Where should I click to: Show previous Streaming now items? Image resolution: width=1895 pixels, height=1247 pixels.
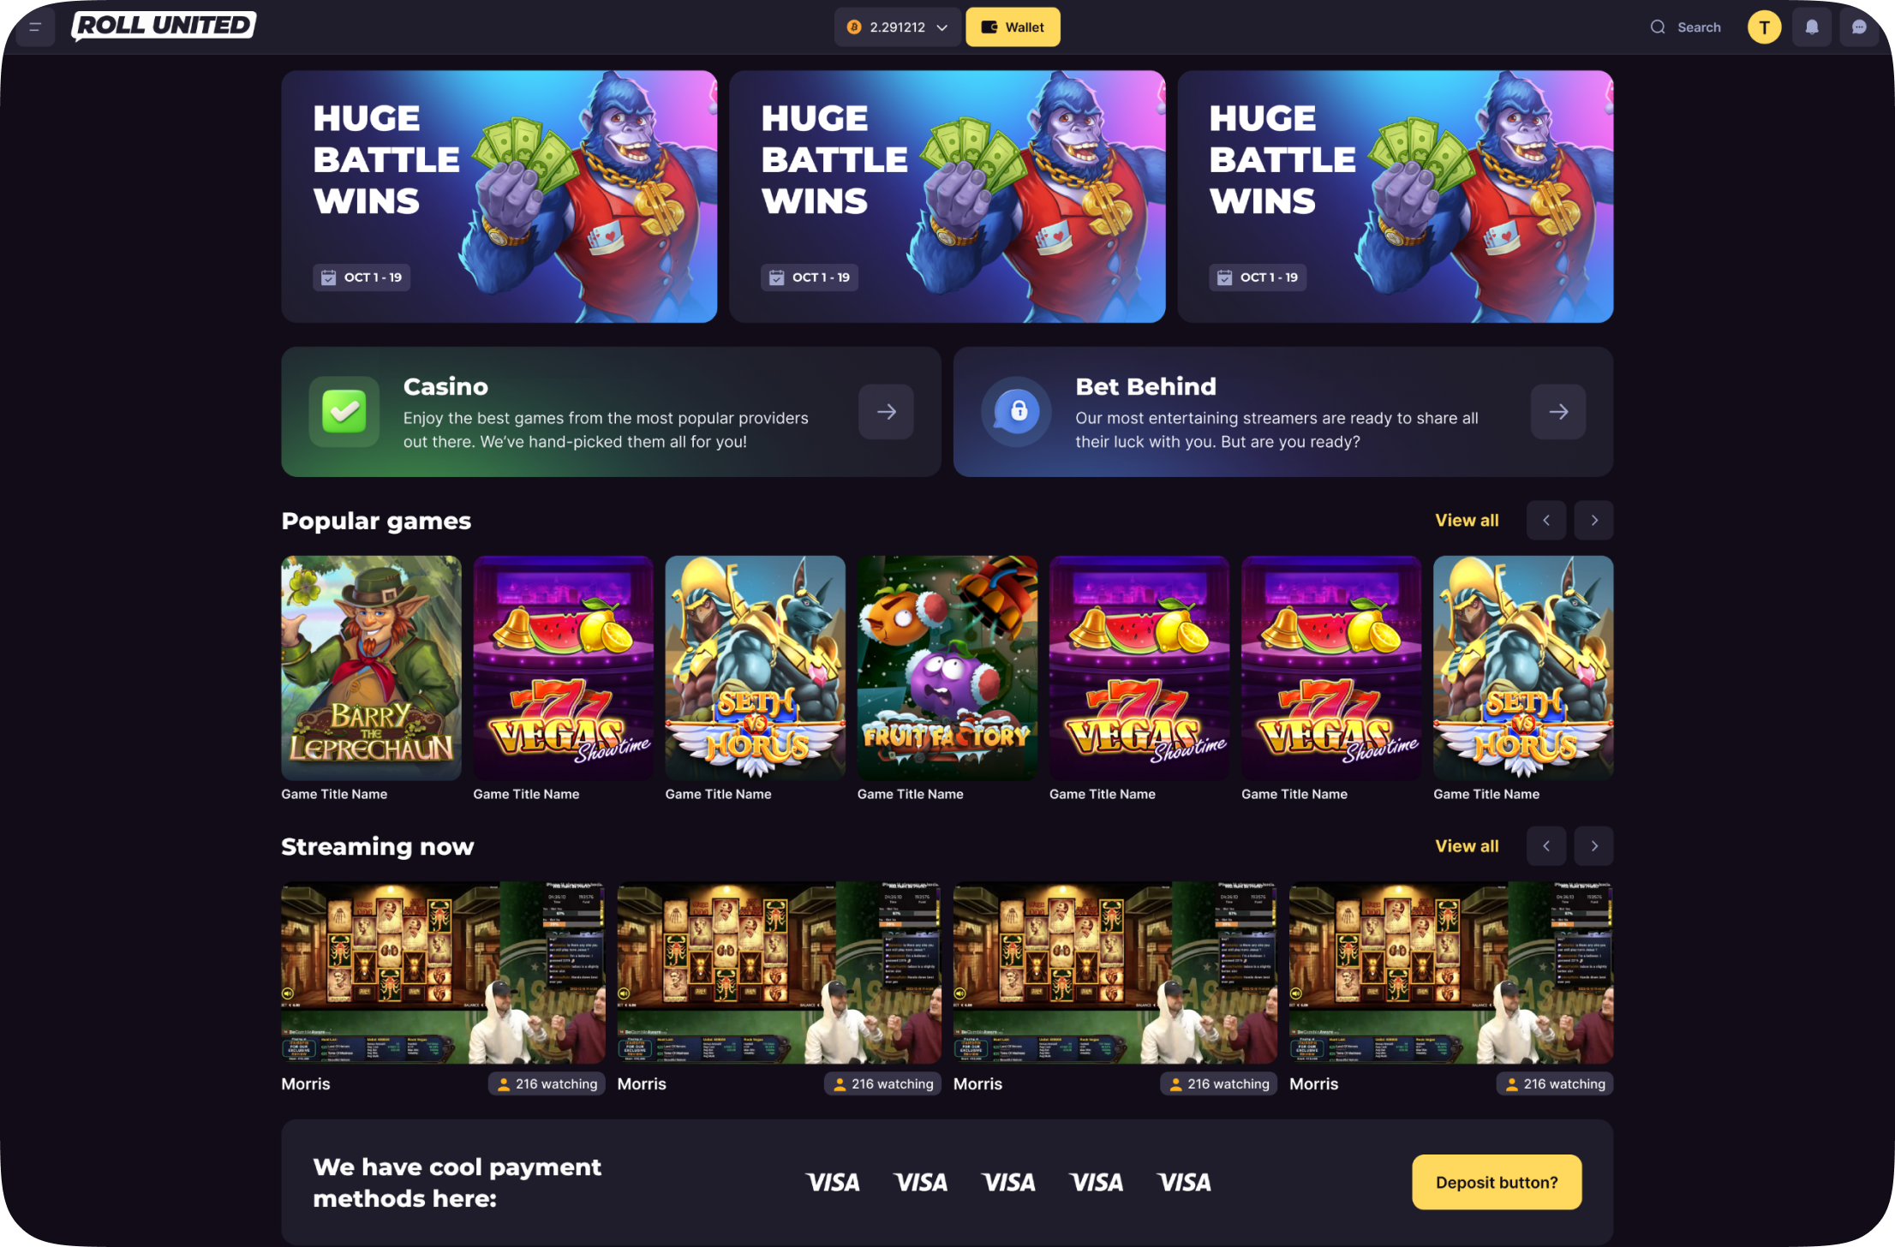coord(1546,845)
